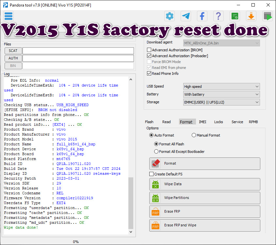Enable Create Default FS checkbox

(x=151, y=174)
